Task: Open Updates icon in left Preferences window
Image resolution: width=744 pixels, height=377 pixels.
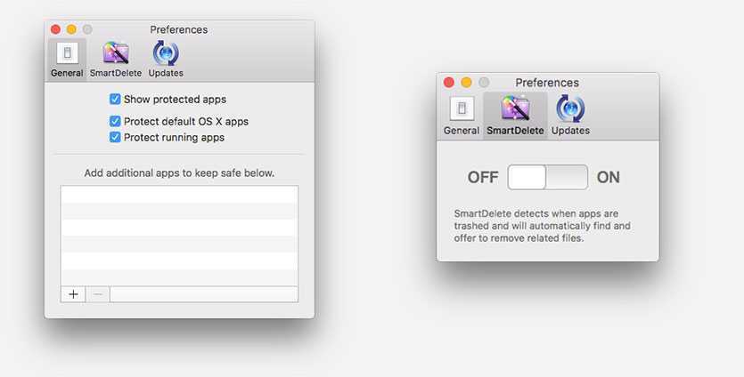Action: tap(166, 54)
